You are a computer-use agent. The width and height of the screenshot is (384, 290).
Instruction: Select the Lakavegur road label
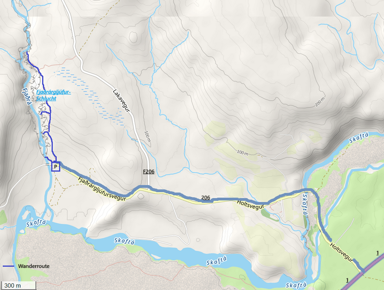121,101
